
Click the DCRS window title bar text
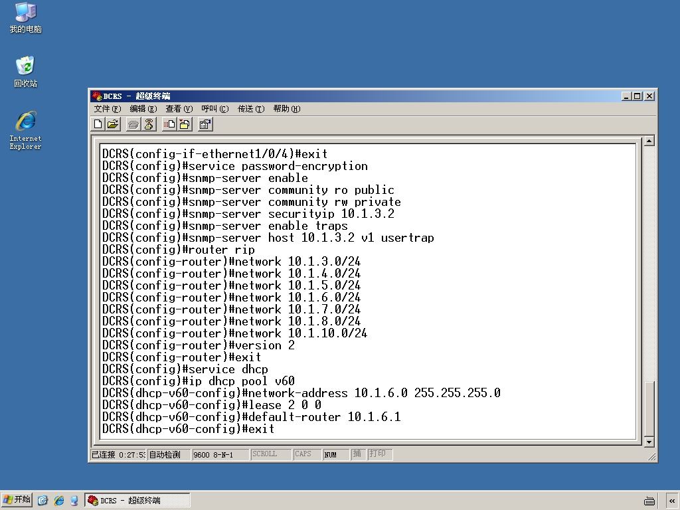[137, 96]
